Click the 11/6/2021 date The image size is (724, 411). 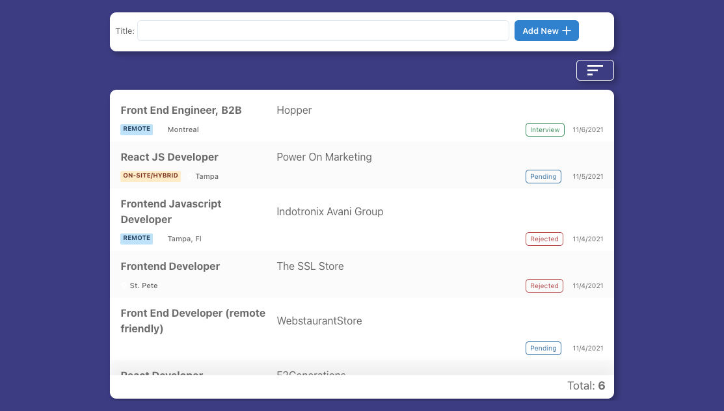[x=588, y=130]
